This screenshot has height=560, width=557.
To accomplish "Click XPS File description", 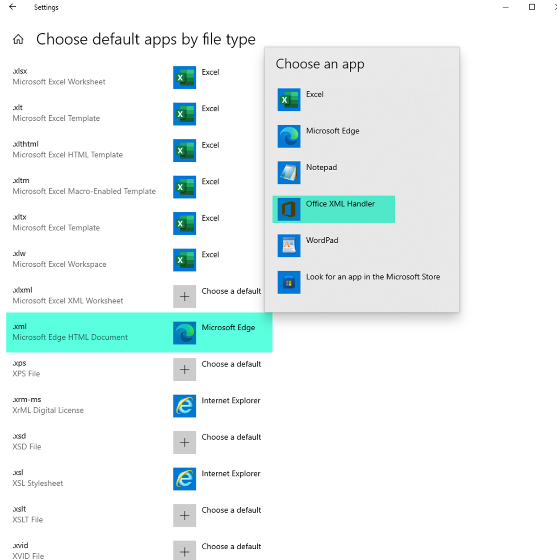I will (x=26, y=374).
